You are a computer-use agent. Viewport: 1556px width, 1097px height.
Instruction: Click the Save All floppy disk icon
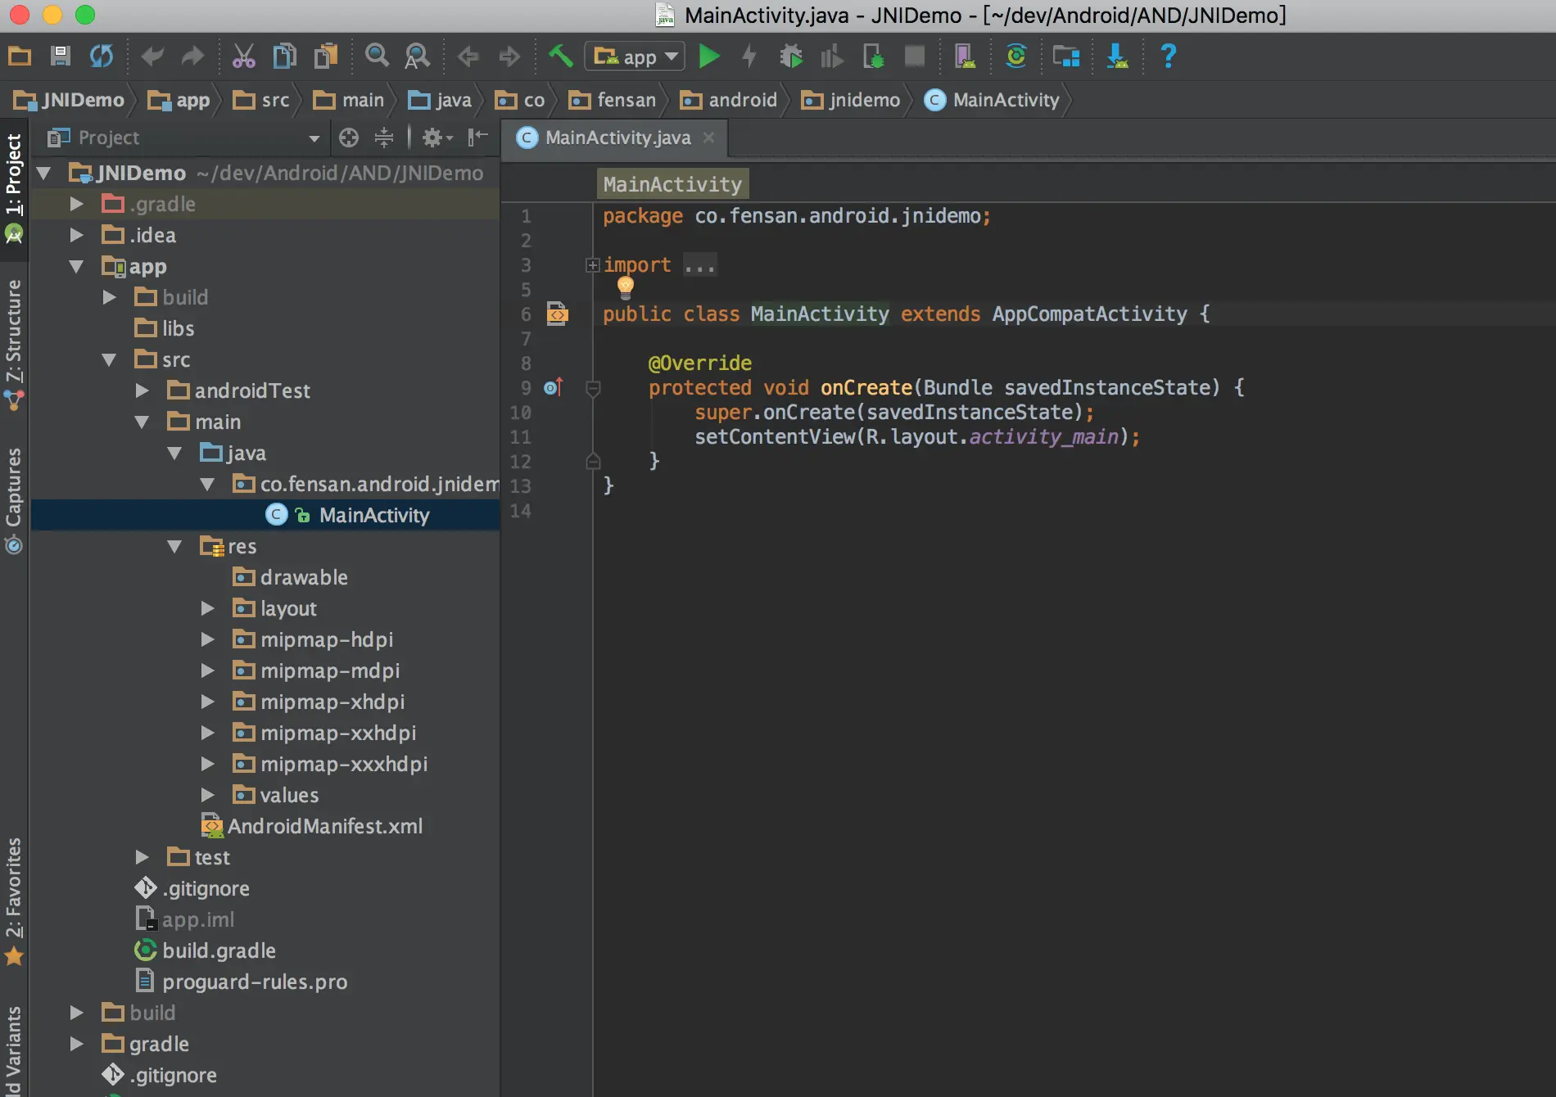(60, 56)
